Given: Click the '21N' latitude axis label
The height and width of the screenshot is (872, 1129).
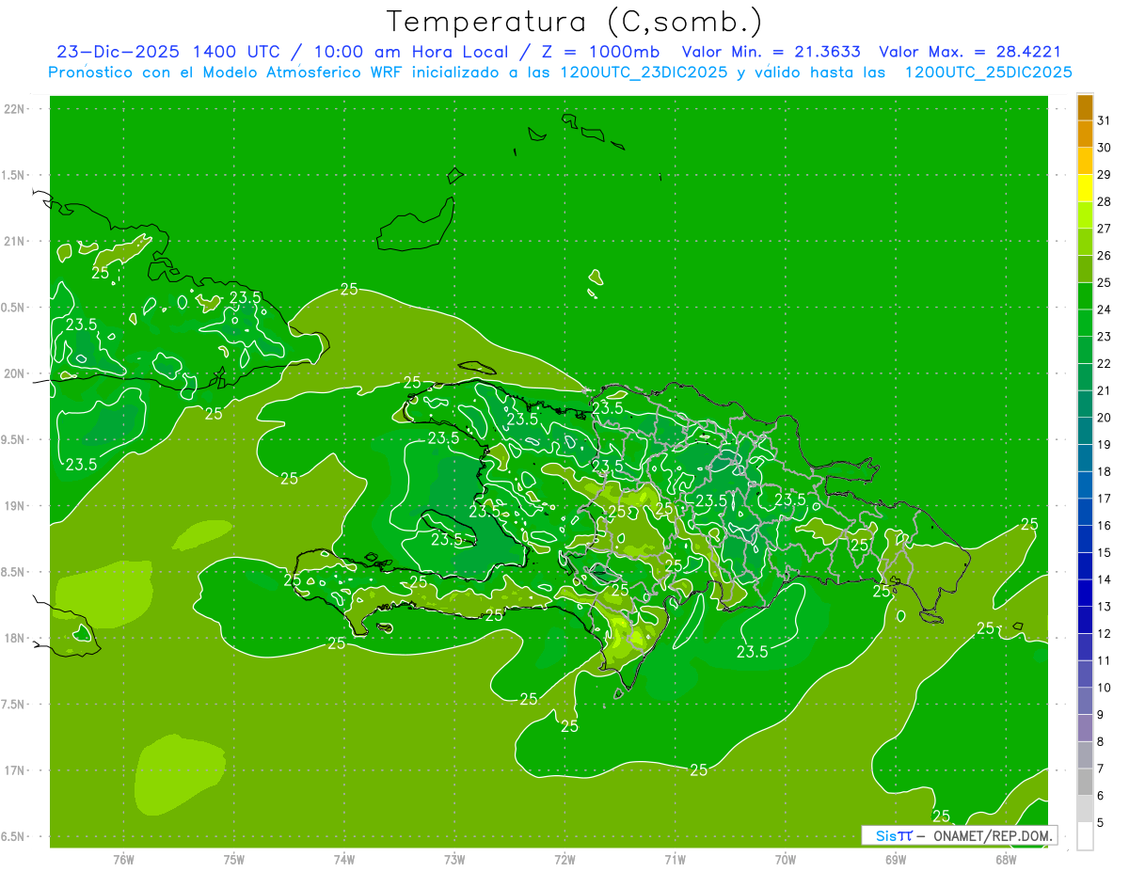Looking at the screenshot, I should pyautogui.click(x=14, y=242).
